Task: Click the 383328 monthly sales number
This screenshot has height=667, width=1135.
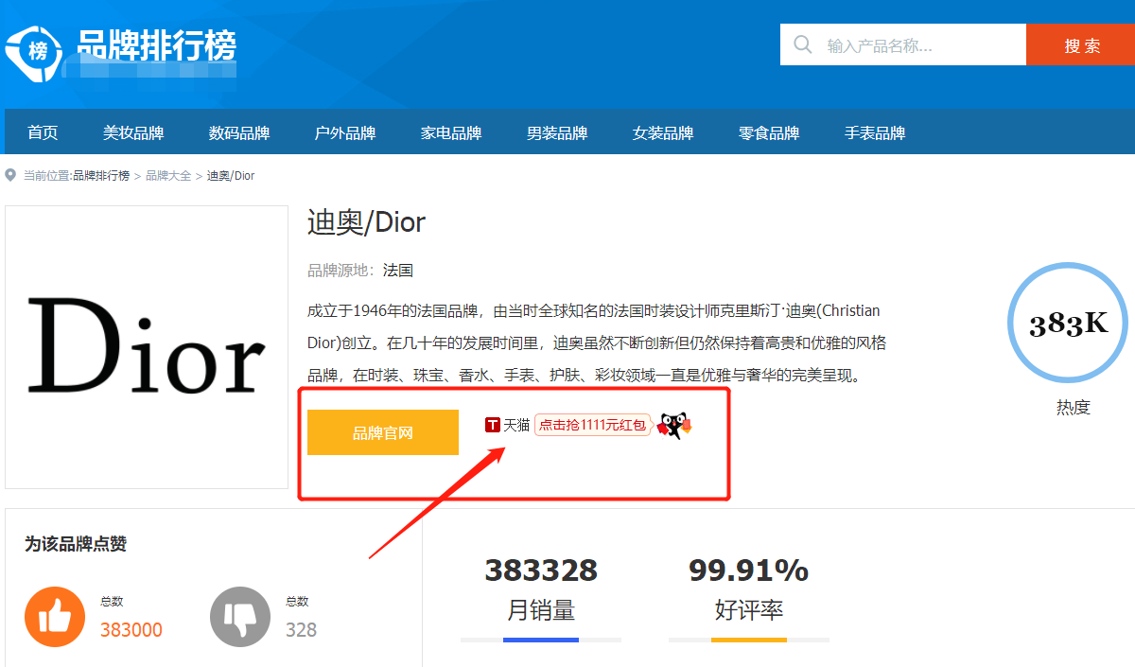Action: pos(541,570)
